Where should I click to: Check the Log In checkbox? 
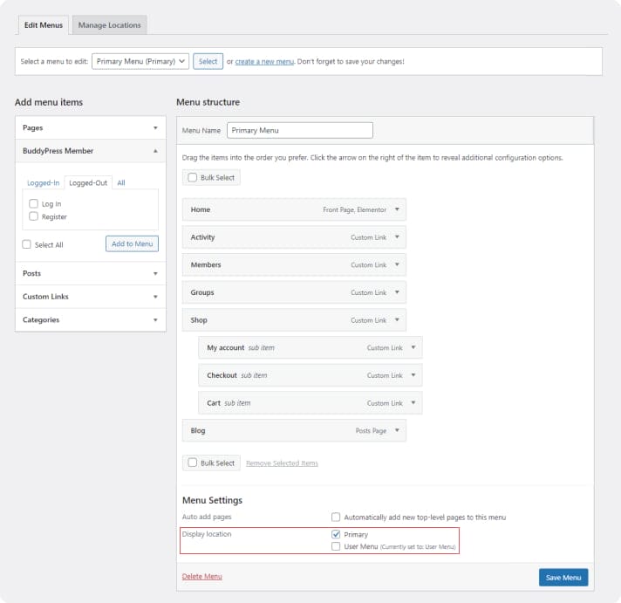tap(34, 203)
